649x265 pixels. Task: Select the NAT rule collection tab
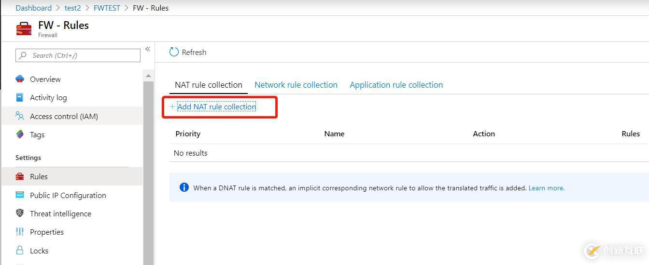click(x=209, y=85)
